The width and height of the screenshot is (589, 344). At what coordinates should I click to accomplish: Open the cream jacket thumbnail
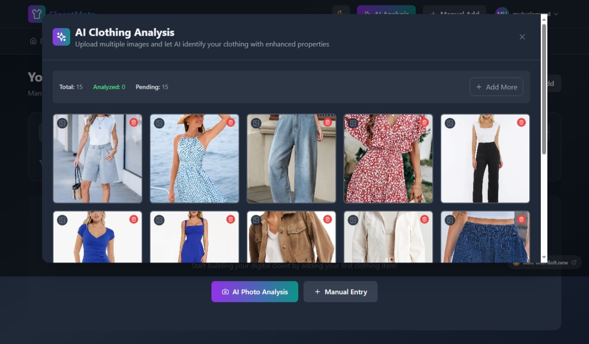click(388, 237)
